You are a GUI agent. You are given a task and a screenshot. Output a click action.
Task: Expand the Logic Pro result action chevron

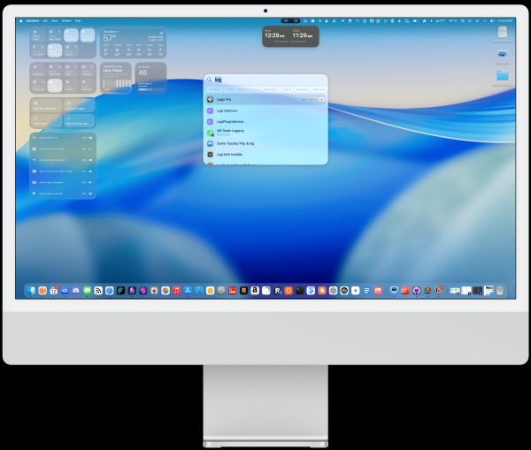pyautogui.click(x=321, y=99)
